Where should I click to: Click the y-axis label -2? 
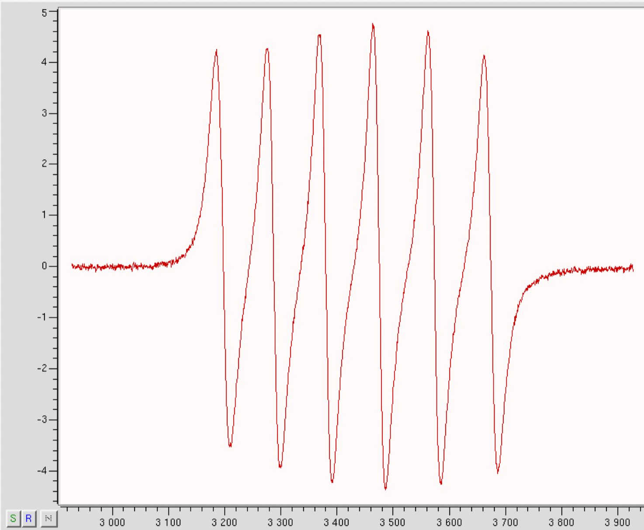(42, 368)
